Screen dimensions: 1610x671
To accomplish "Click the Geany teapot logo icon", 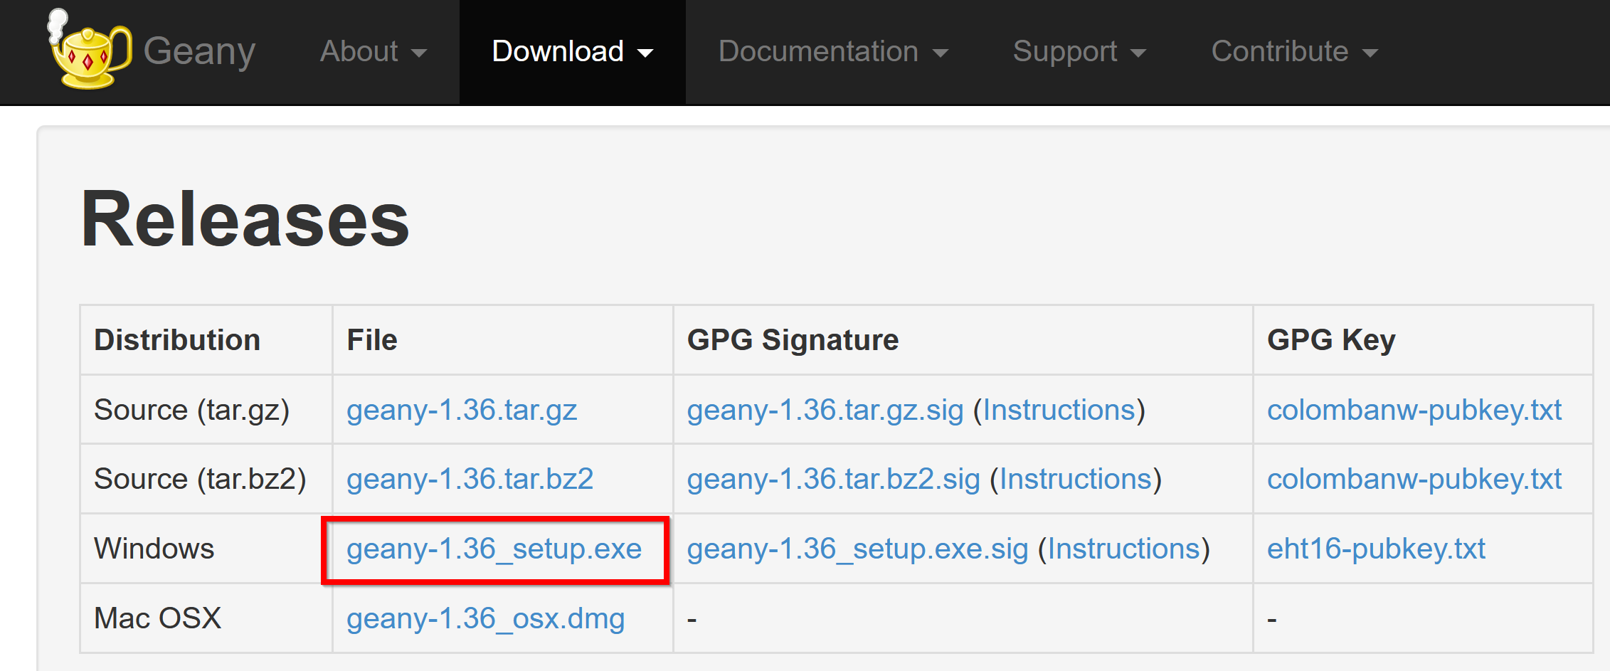I will click(x=89, y=49).
